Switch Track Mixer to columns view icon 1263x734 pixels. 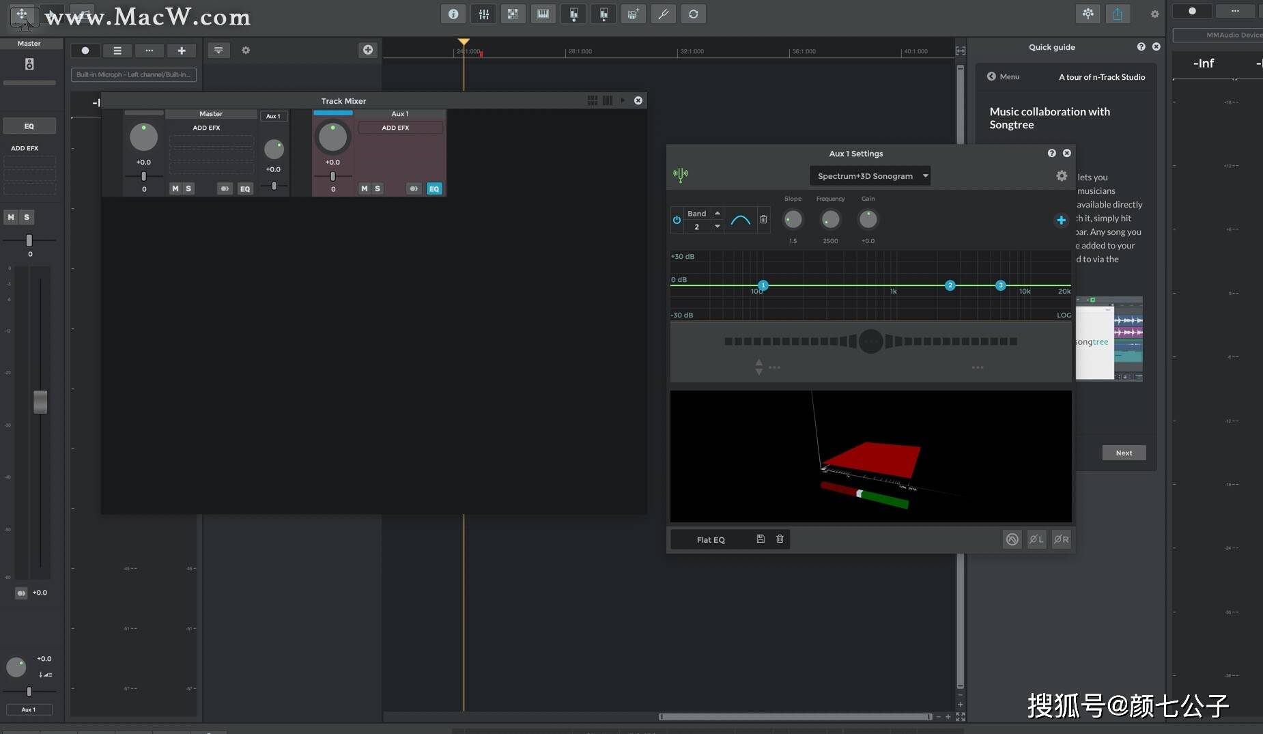tap(608, 100)
